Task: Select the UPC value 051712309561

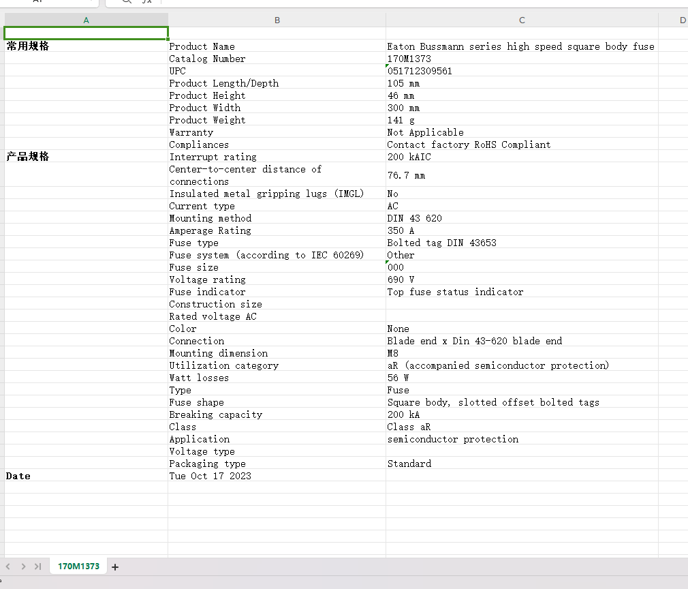Action: 522,71
